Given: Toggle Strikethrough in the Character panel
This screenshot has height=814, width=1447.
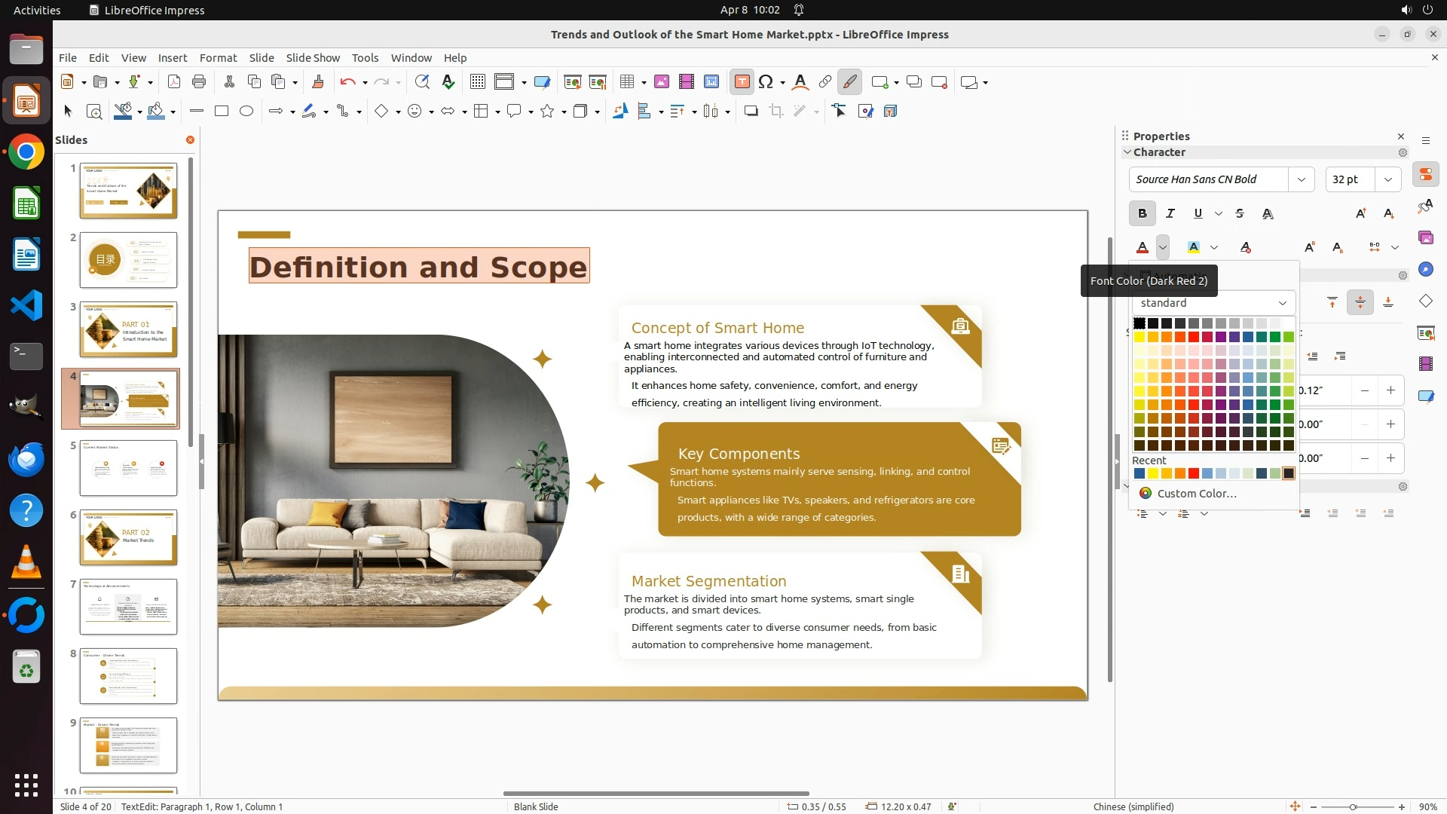Looking at the screenshot, I should pyautogui.click(x=1240, y=213).
